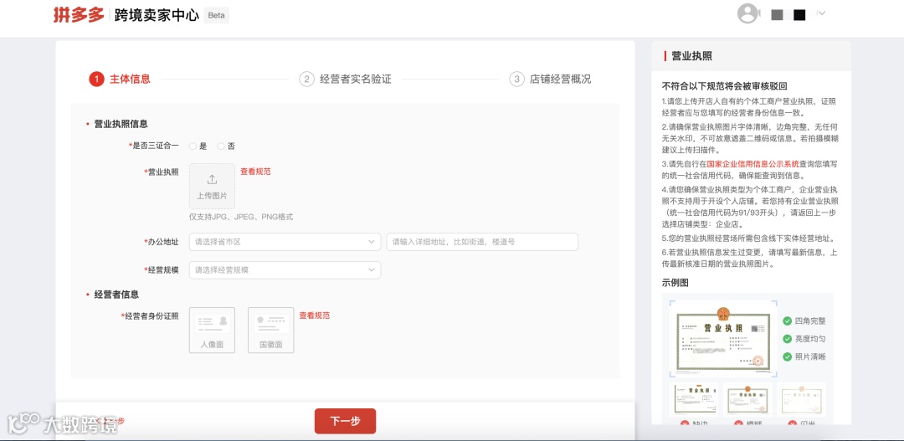Click 不符合以下规范将会被审核驳回 heading

click(x=724, y=86)
